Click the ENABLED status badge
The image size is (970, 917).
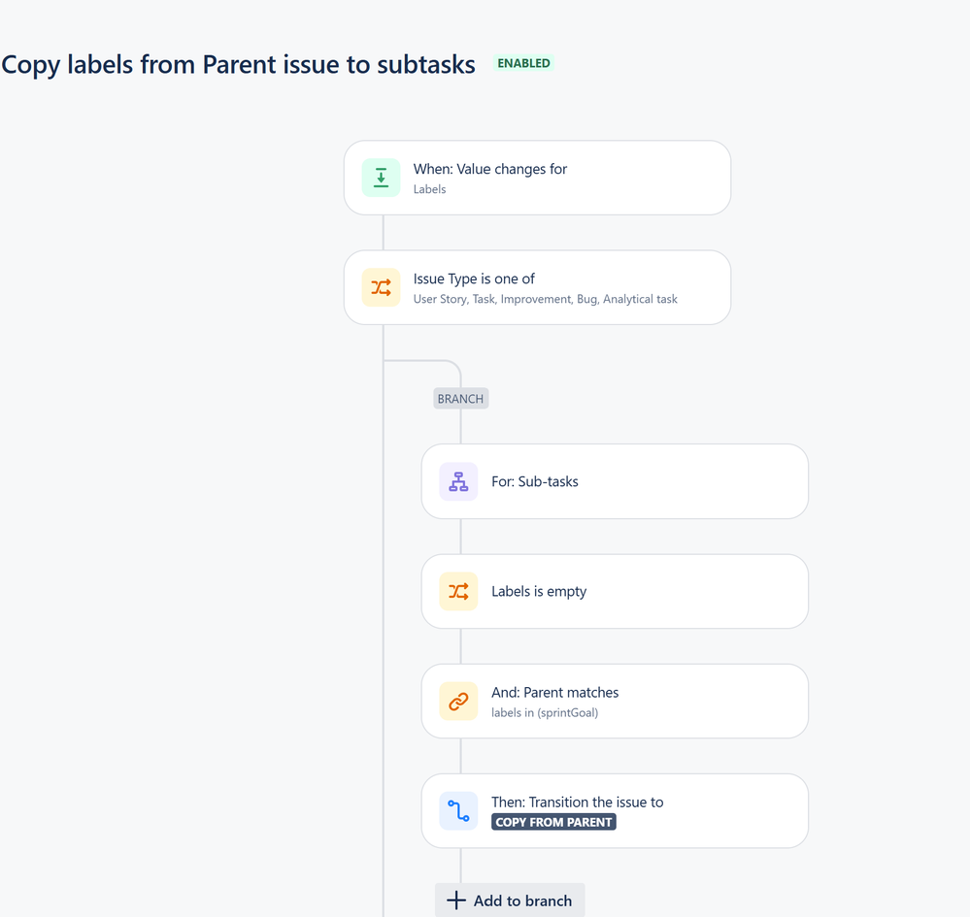coord(523,63)
